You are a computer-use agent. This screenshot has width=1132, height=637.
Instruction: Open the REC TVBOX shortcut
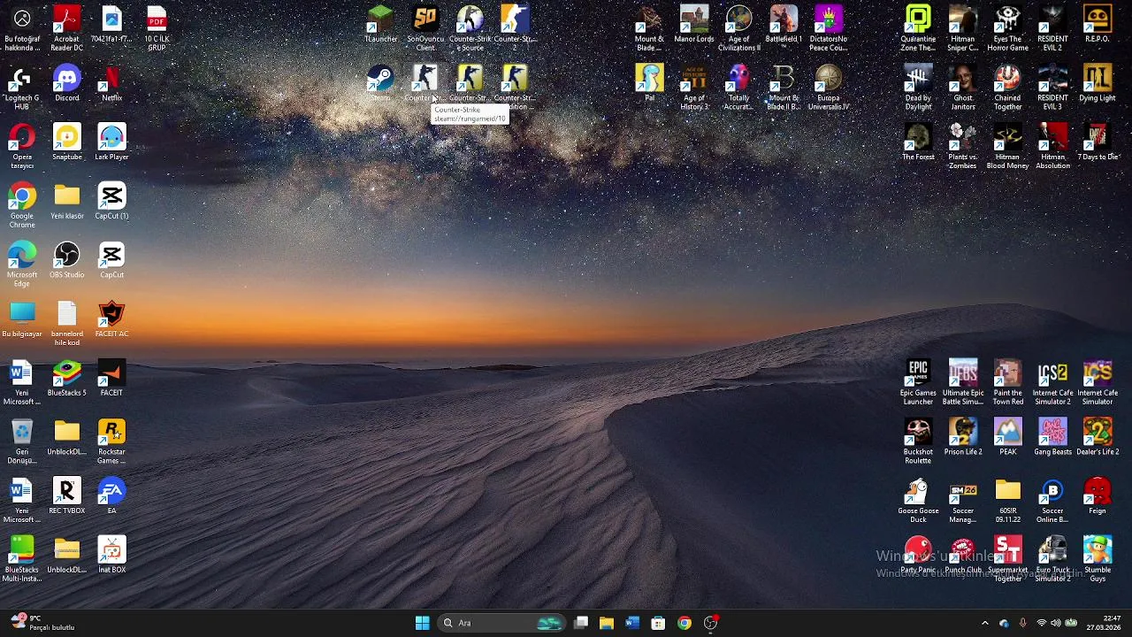(66, 496)
